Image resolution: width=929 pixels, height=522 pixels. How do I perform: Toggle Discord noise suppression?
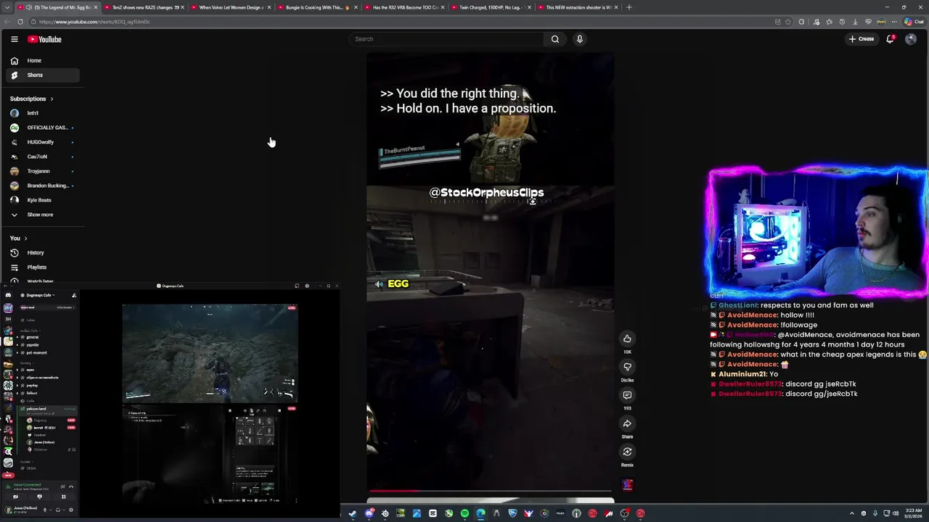(x=62, y=486)
